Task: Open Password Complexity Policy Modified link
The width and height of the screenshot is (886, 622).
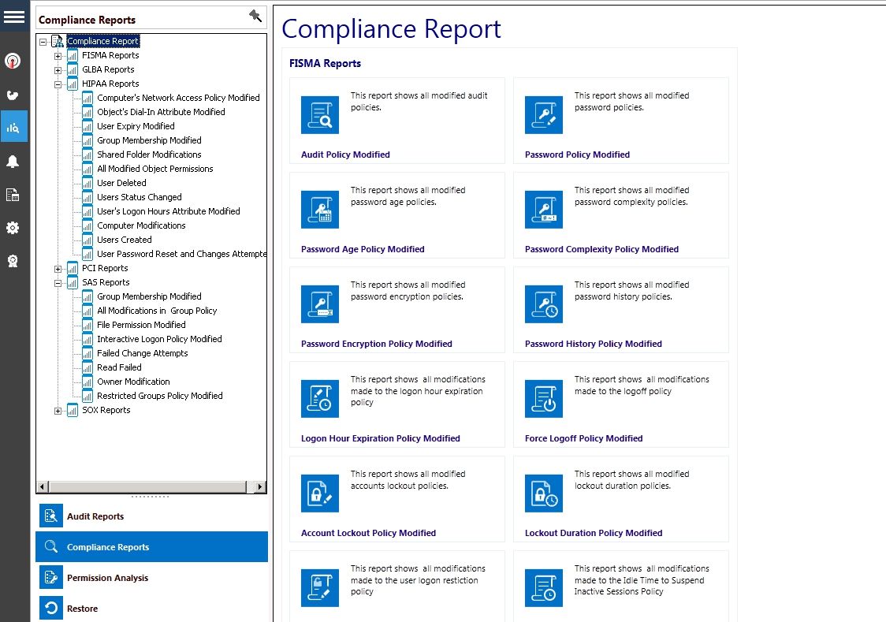Action: (x=601, y=249)
